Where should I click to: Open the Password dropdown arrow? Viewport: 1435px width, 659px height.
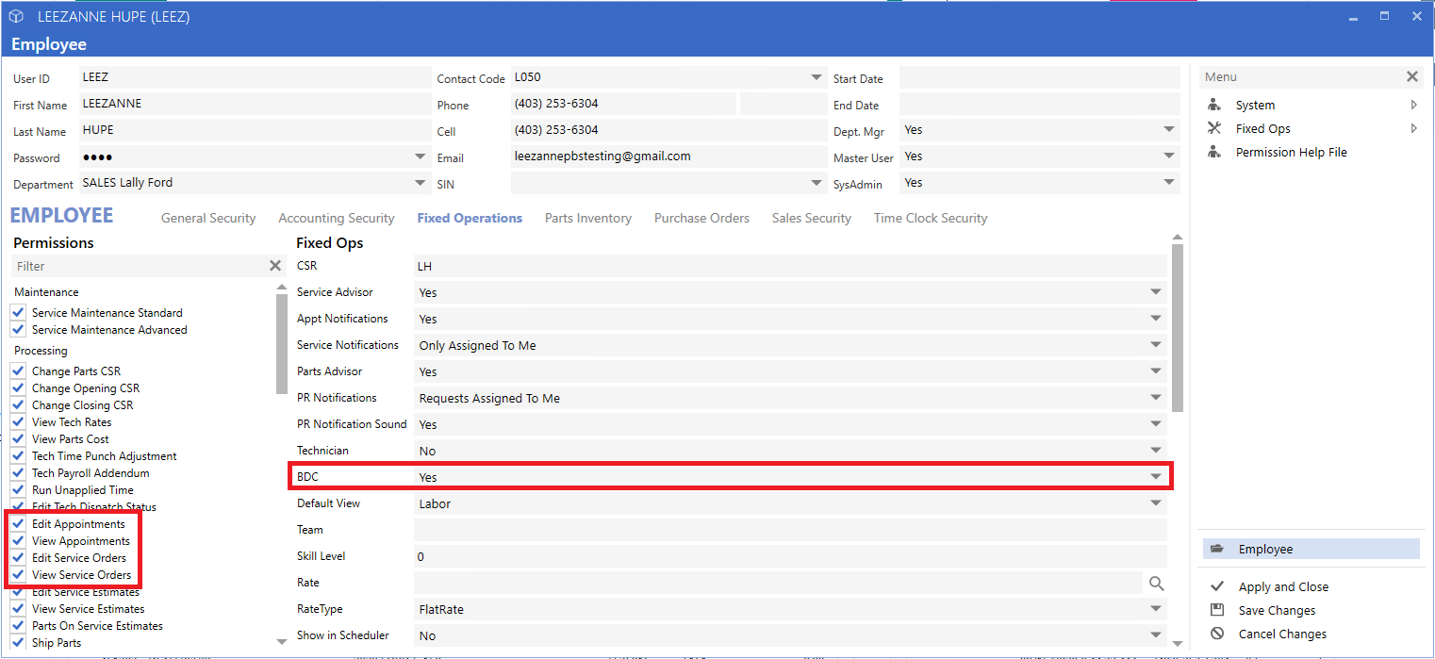(x=421, y=157)
